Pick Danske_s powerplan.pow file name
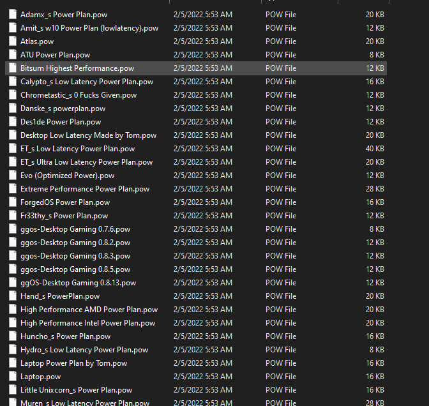 (63, 109)
